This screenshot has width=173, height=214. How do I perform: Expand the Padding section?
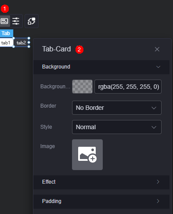(101, 201)
